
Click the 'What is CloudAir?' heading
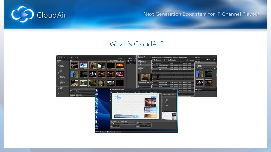(136, 44)
